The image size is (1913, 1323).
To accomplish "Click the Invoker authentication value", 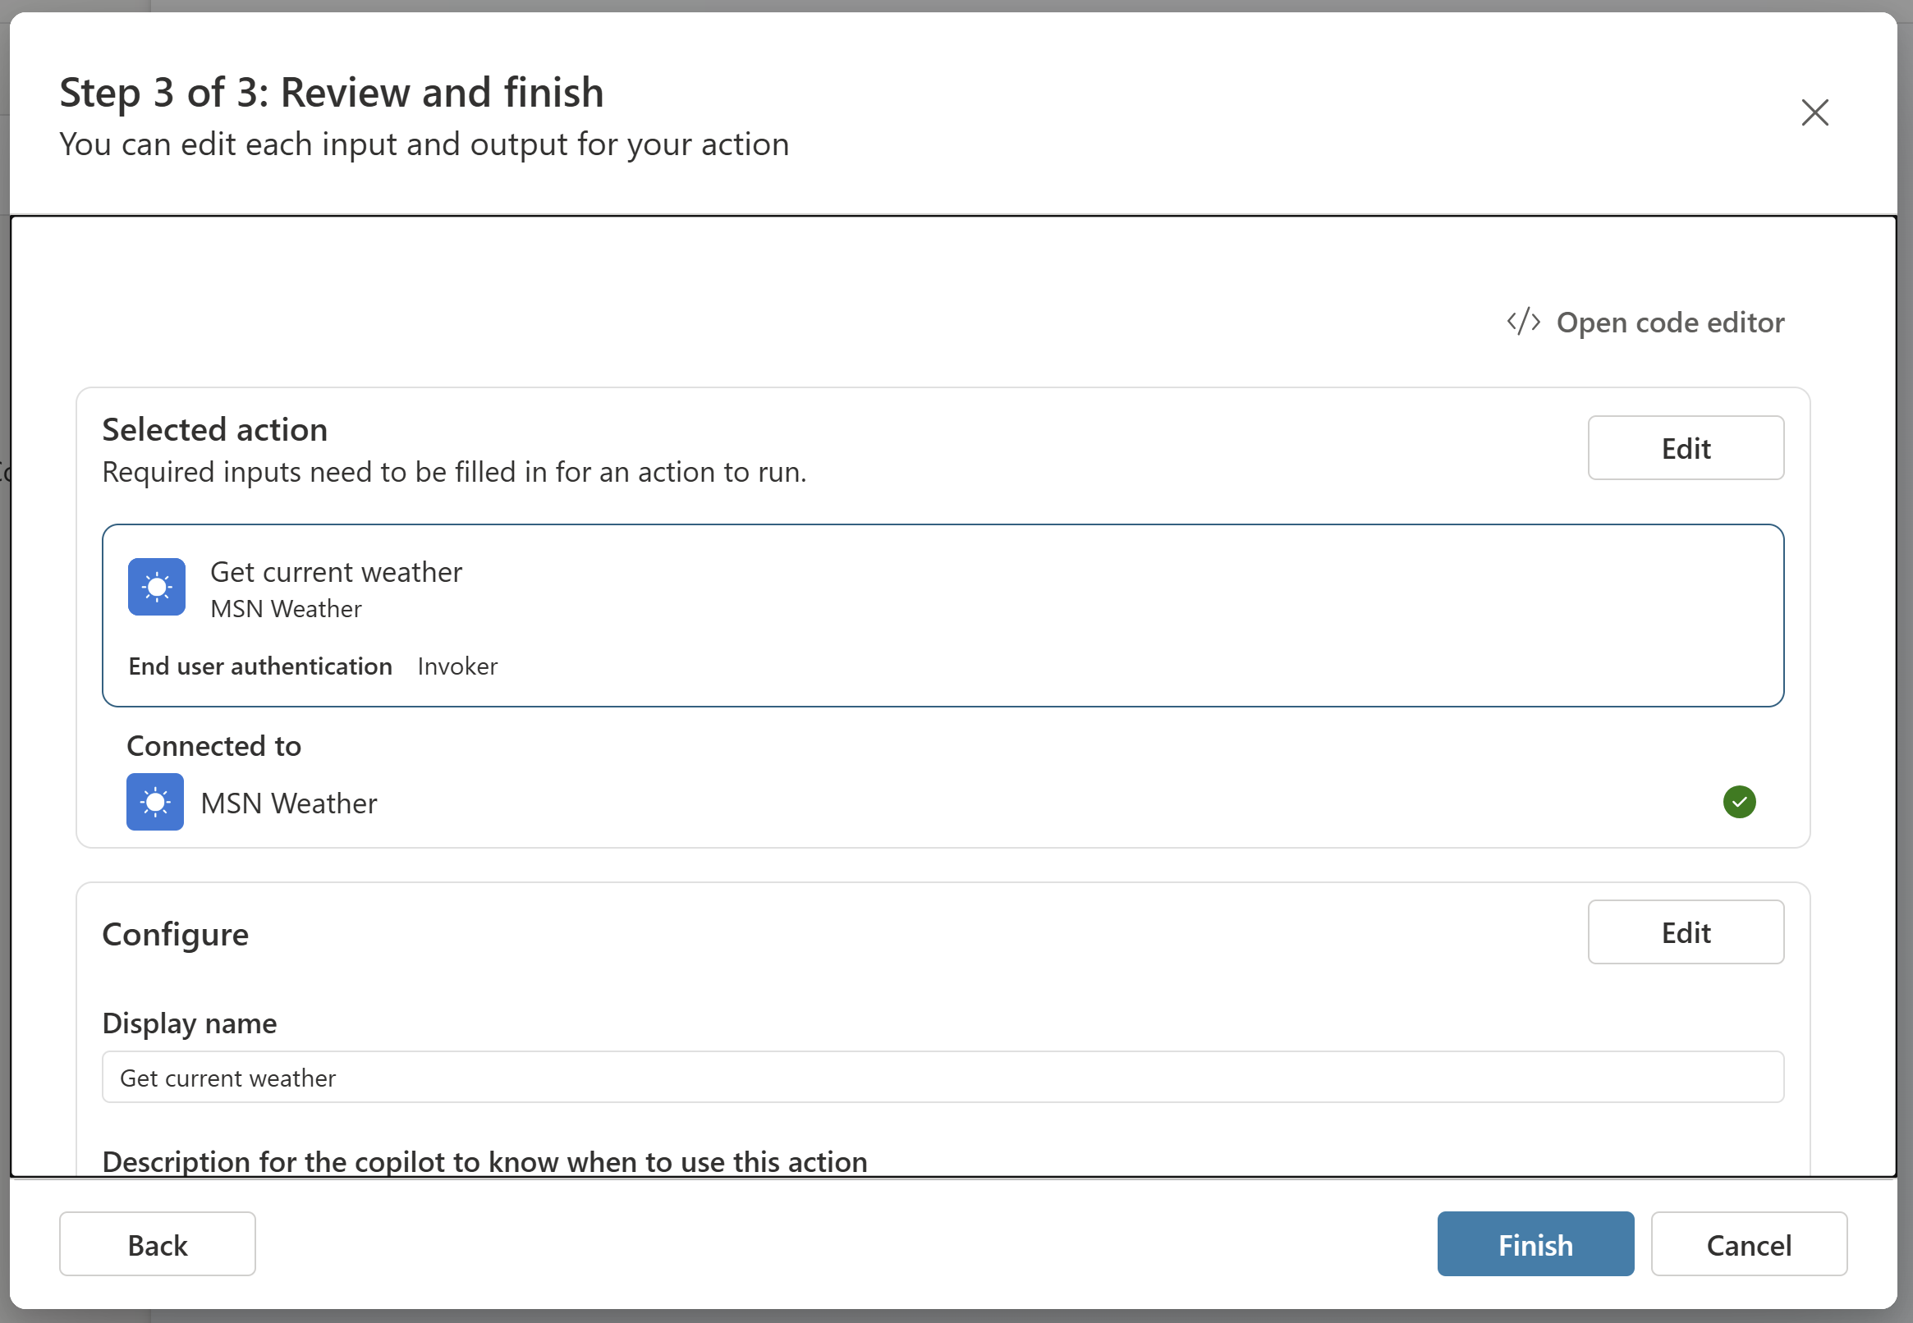I will (x=458, y=666).
